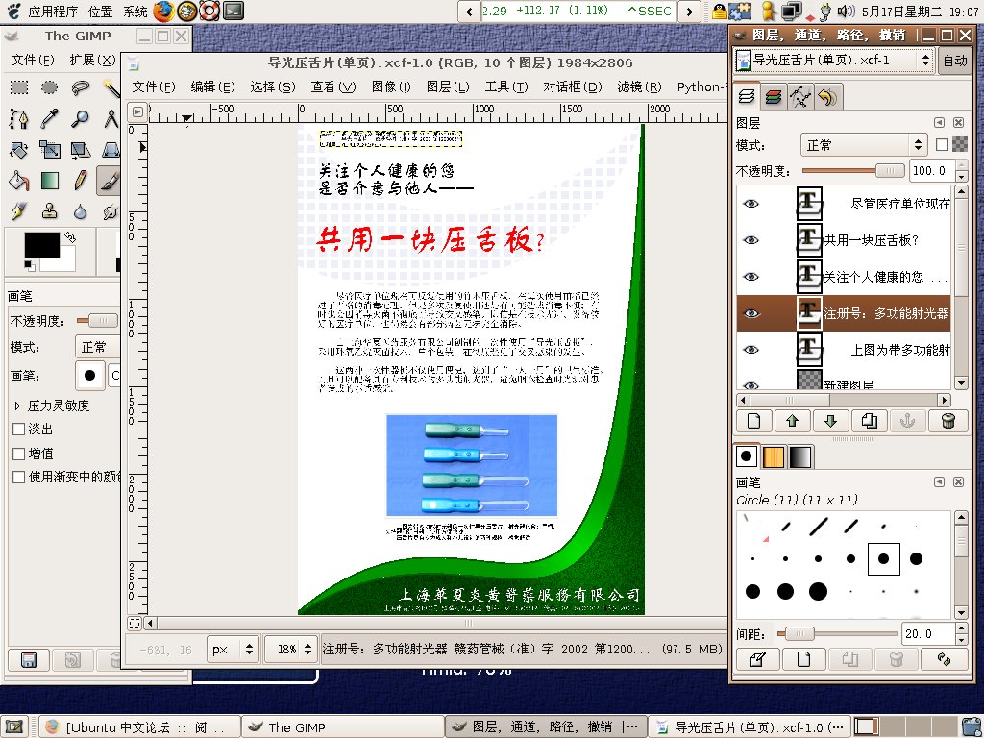Hide the 尽管医疗单位现在 layer eye
The width and height of the screenshot is (984, 738).
coord(751,204)
